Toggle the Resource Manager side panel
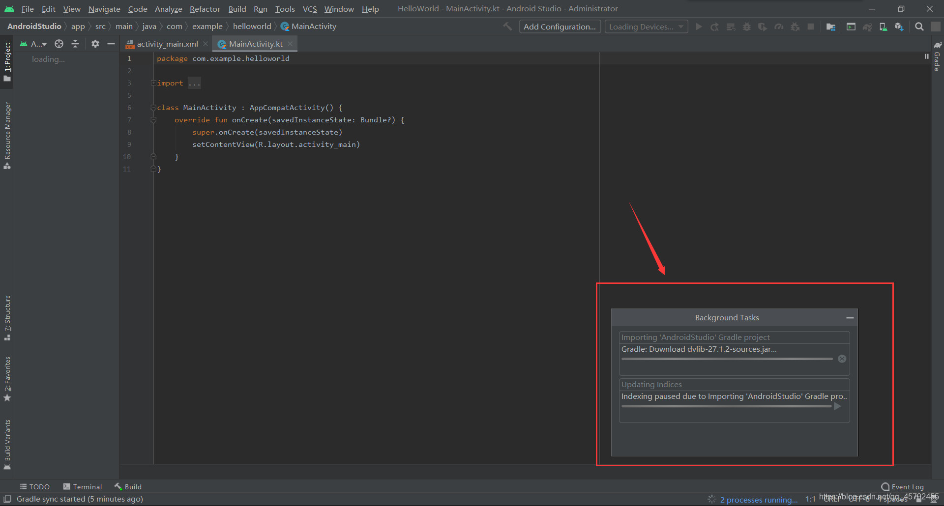The width and height of the screenshot is (944, 506). 7,136
